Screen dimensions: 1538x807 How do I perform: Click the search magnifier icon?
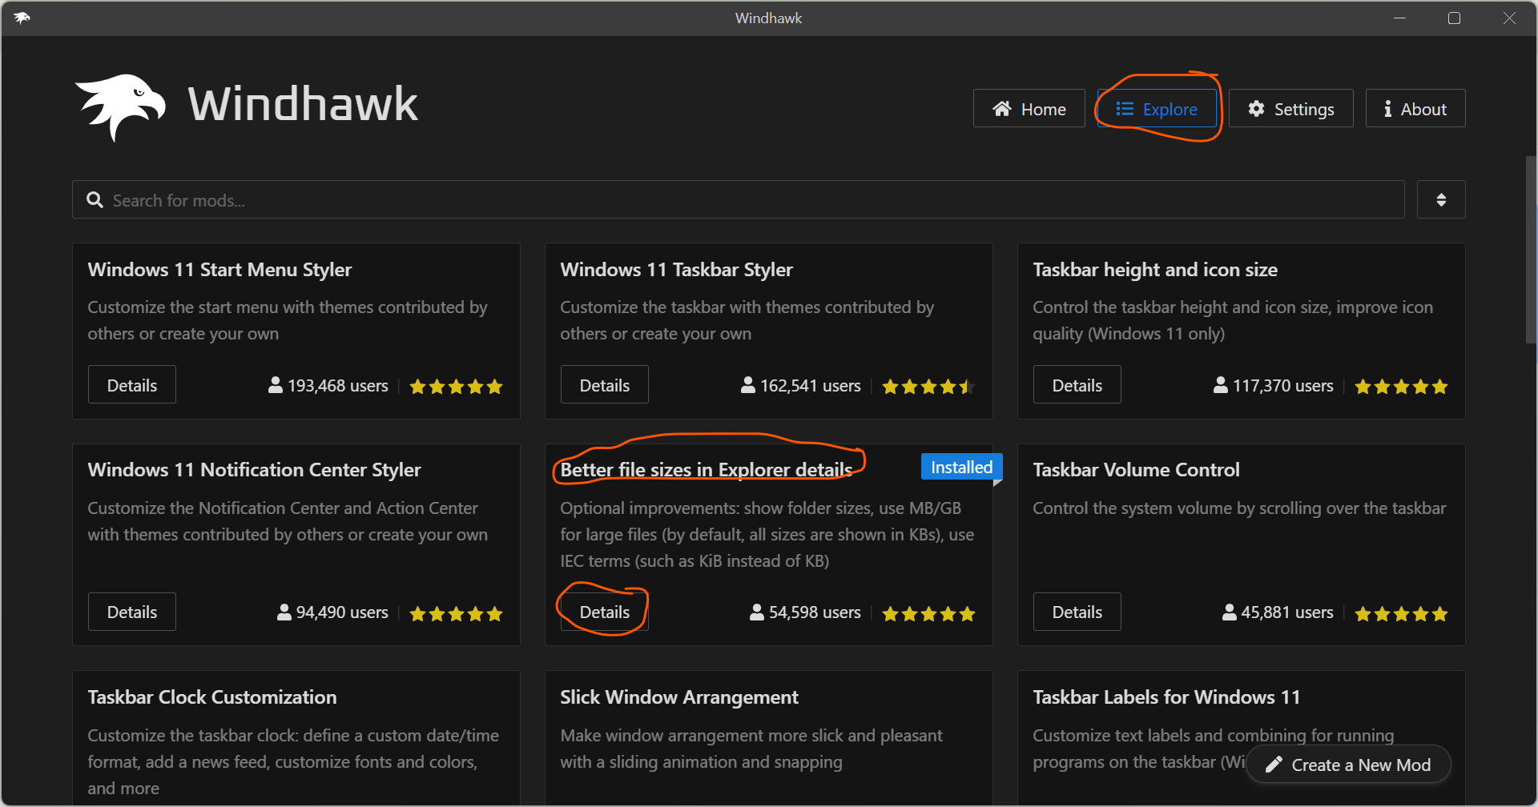point(95,200)
